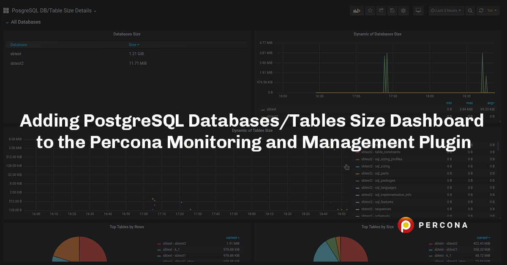507x265 pixels.
Task: Open color picker for sbtest2 - sql_parts swatch
Action: click(x=357, y=174)
